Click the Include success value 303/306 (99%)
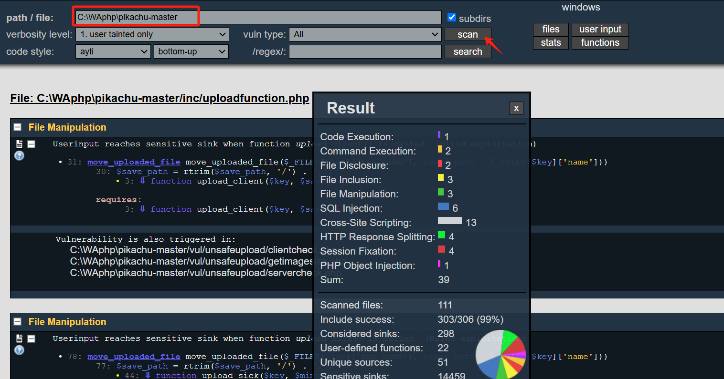The image size is (724, 379). click(x=470, y=319)
